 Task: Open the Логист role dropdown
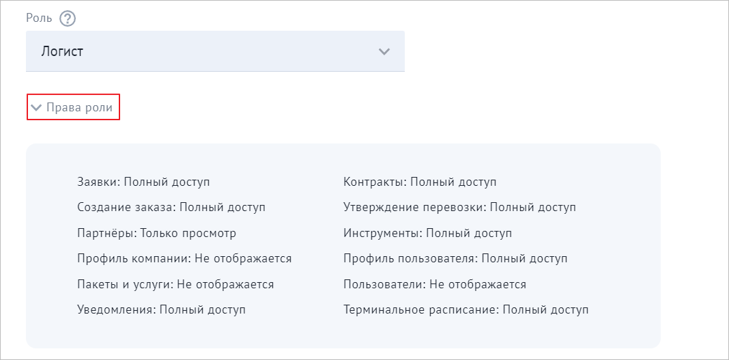(215, 51)
